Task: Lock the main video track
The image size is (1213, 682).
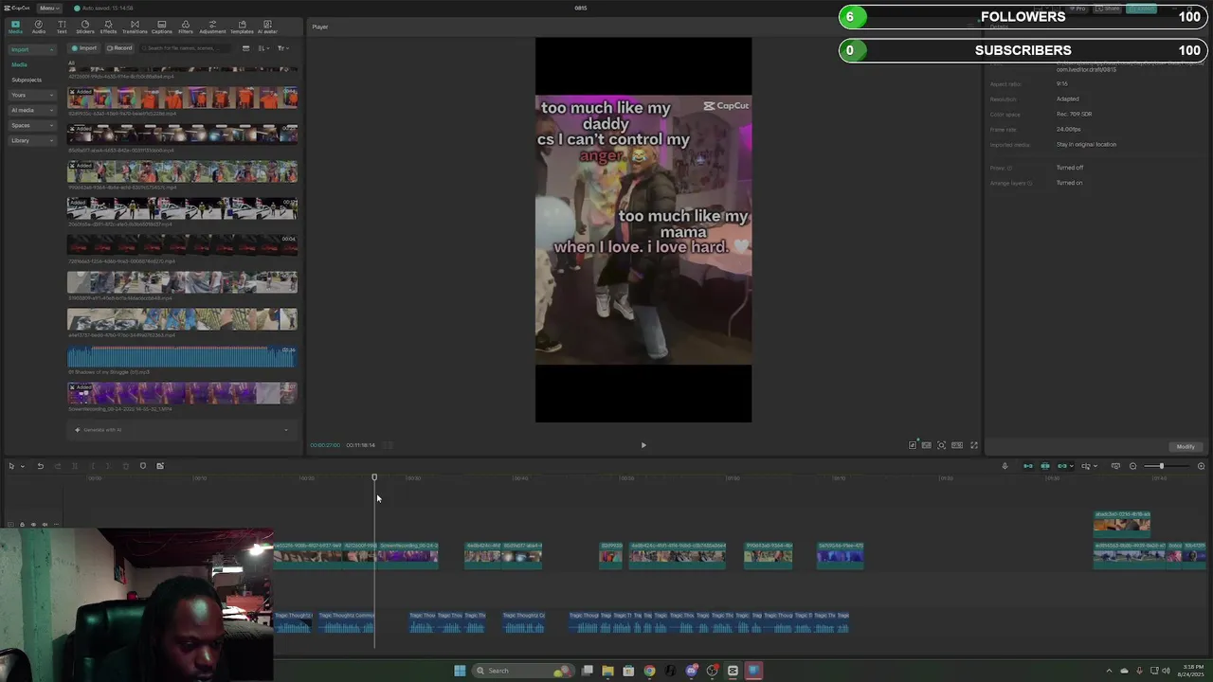Action: pos(22,524)
